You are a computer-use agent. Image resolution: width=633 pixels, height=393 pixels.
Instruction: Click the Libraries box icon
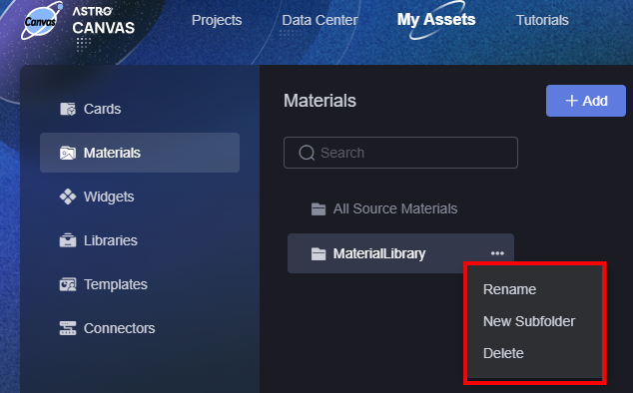pyautogui.click(x=68, y=240)
